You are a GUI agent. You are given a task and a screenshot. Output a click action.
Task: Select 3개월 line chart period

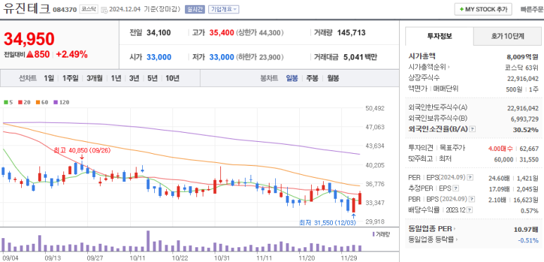94,78
